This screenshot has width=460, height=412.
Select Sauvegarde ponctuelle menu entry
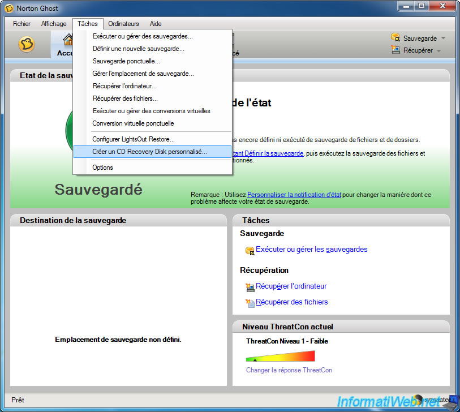tap(153, 61)
